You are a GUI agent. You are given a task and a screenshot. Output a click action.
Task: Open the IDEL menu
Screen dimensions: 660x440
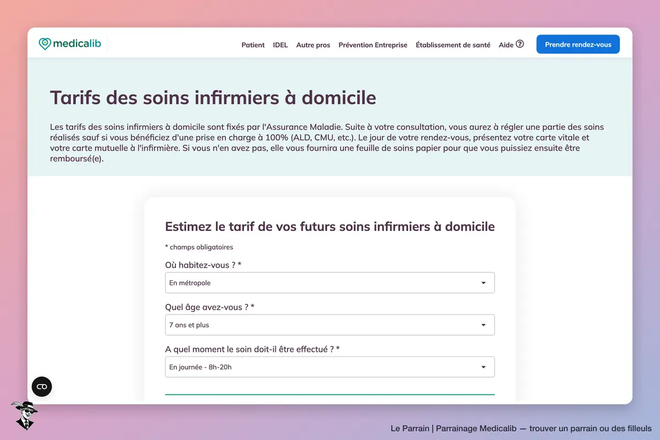[280, 45]
